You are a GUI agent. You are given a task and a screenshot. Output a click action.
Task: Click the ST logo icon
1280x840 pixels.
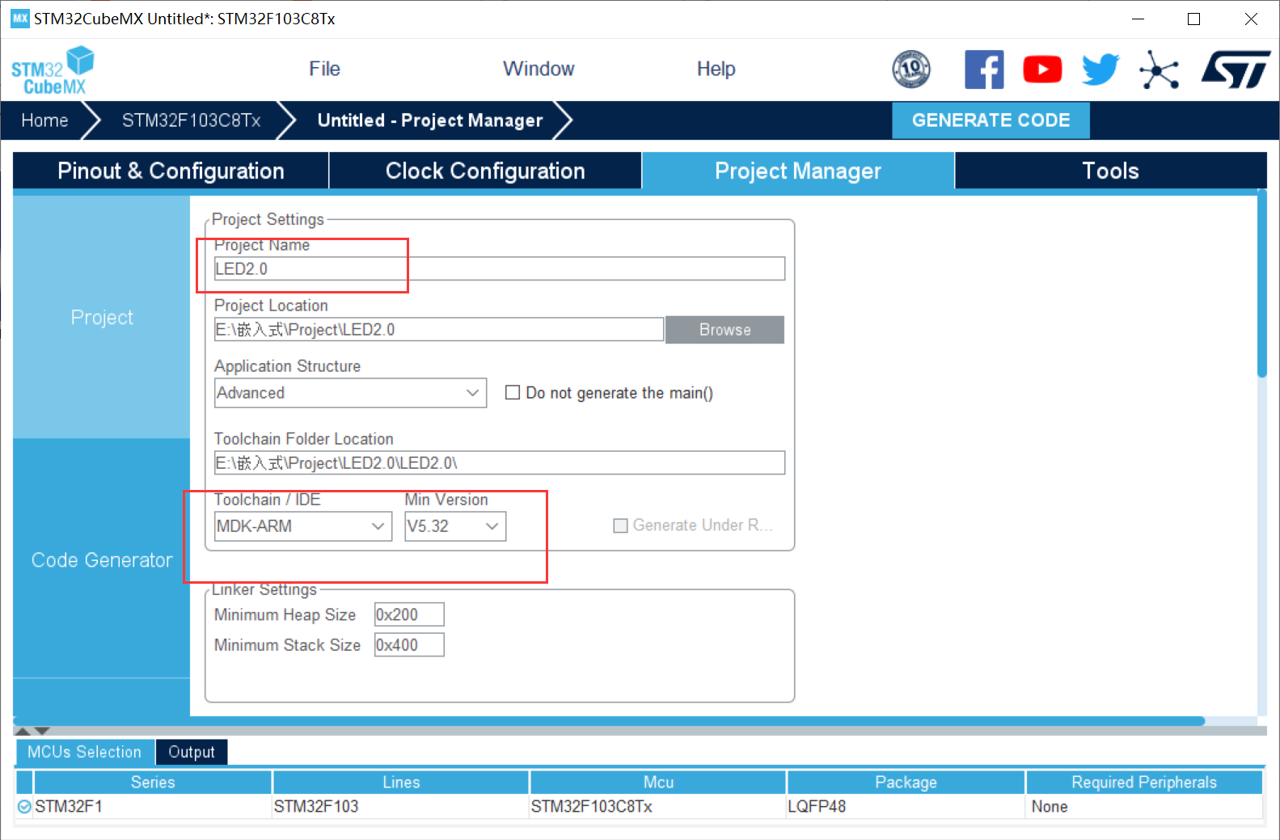1236,70
